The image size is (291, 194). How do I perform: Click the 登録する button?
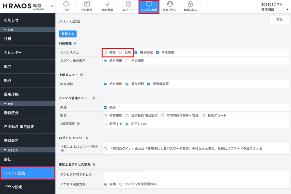[68, 34]
